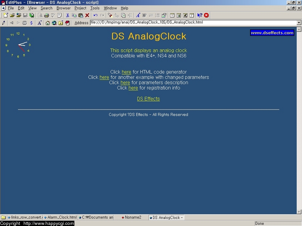This screenshot has height=226, width=302.
Task: Click the Find flashlight icon
Action: tap(110, 15)
